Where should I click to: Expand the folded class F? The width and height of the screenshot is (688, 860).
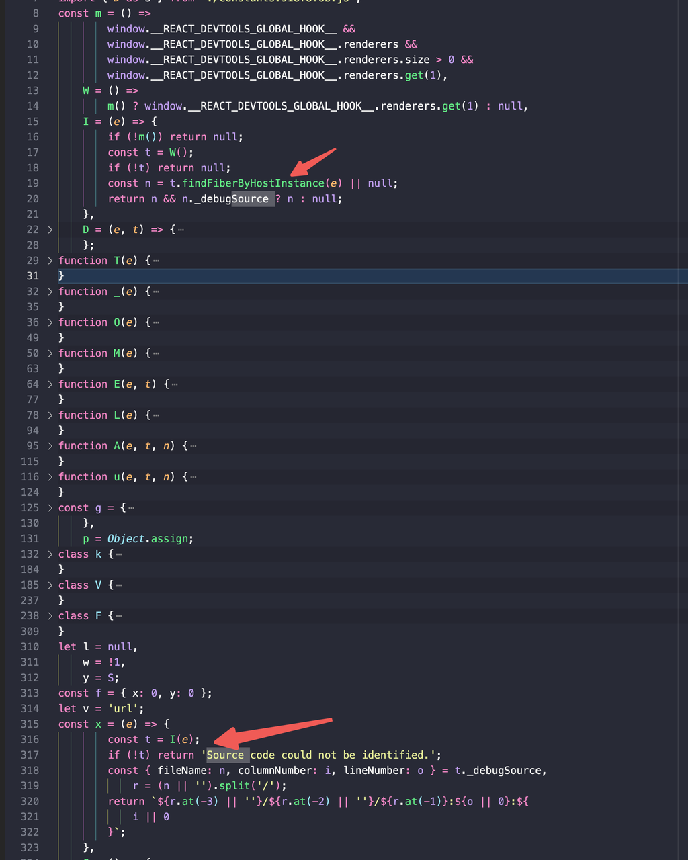tap(50, 615)
